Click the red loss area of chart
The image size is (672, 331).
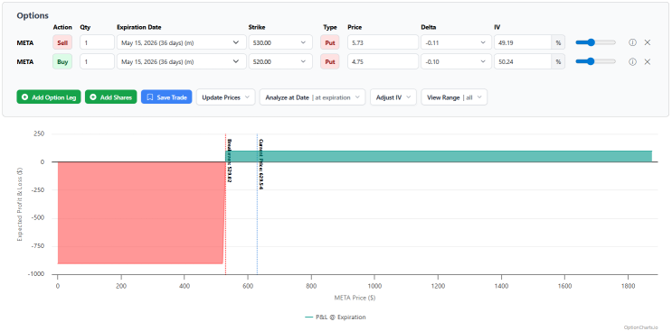point(140,213)
